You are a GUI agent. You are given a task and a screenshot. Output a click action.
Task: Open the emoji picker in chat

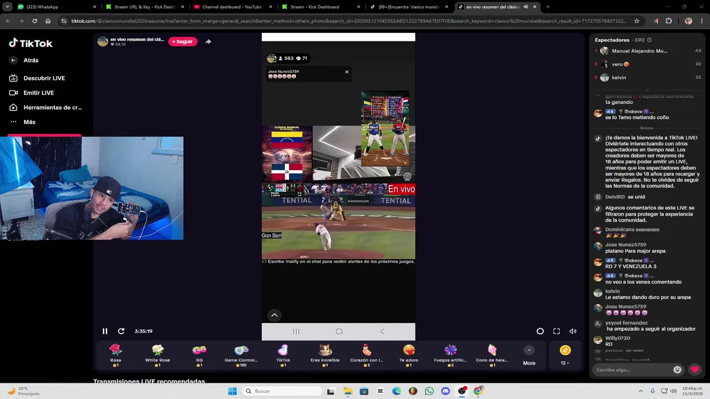coord(677,370)
